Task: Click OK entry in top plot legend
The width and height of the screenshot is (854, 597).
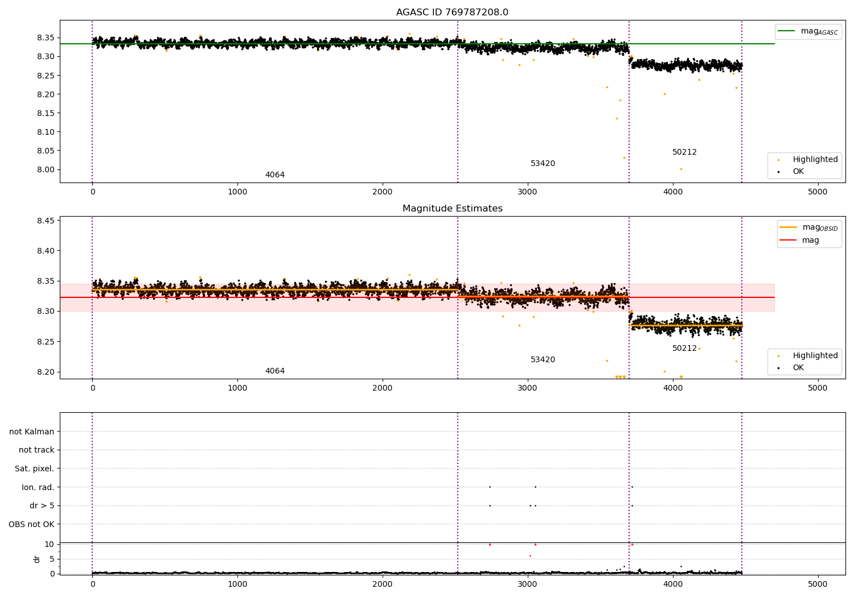Action: coord(791,171)
